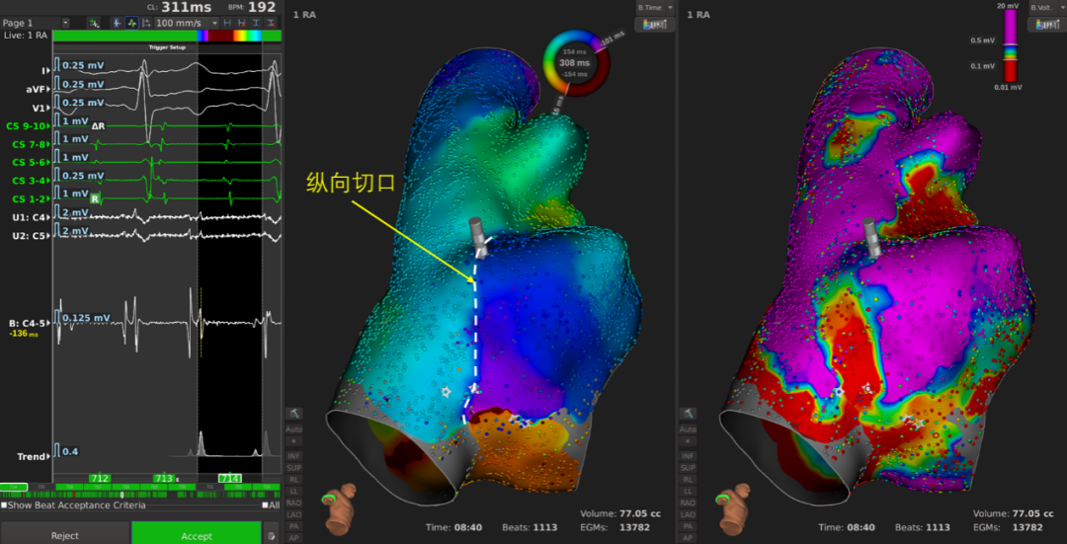Expand the B.Time map type dropdown
1067x544 pixels.
click(x=669, y=7)
